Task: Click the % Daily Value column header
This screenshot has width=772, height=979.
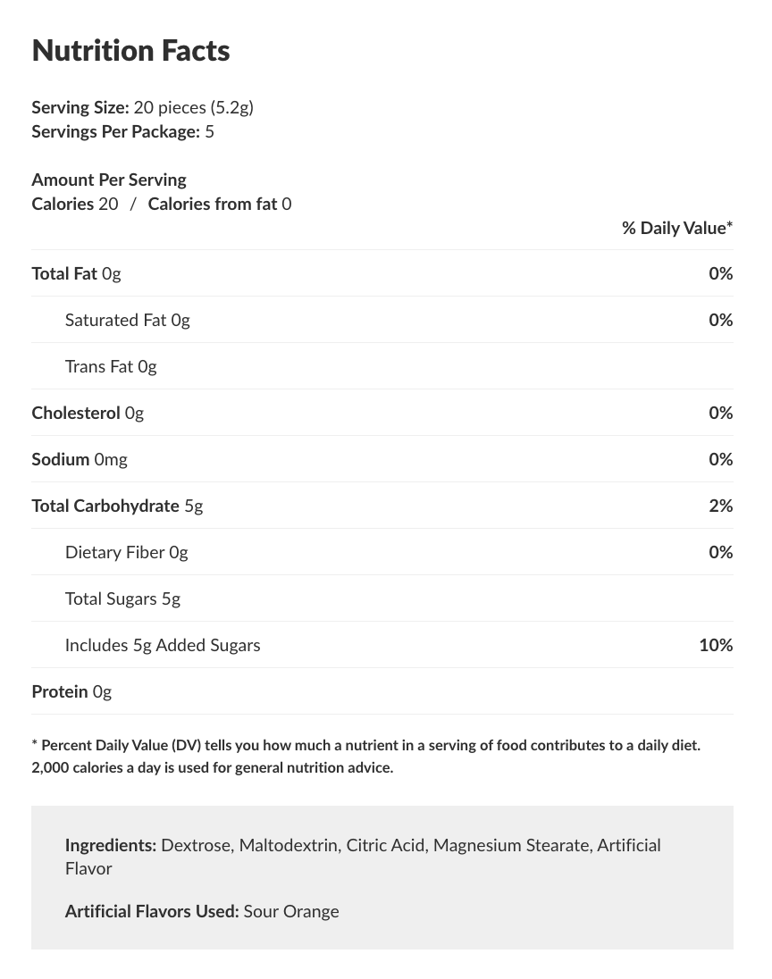Action: point(676,228)
